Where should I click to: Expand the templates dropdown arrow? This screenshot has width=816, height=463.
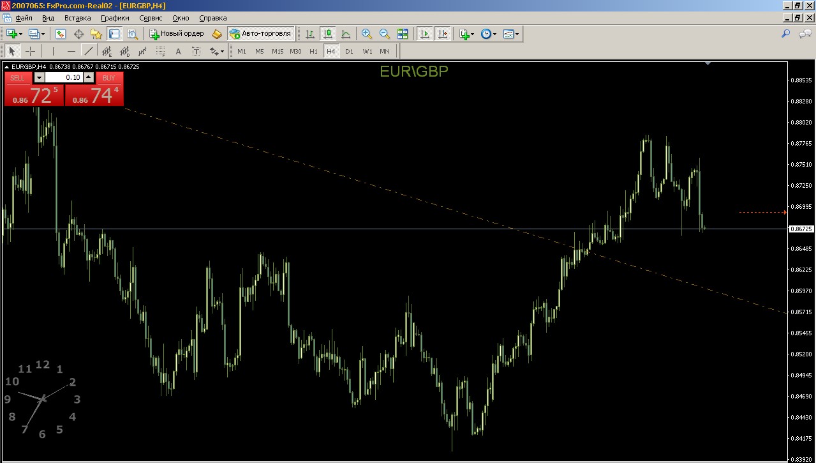tap(517, 34)
